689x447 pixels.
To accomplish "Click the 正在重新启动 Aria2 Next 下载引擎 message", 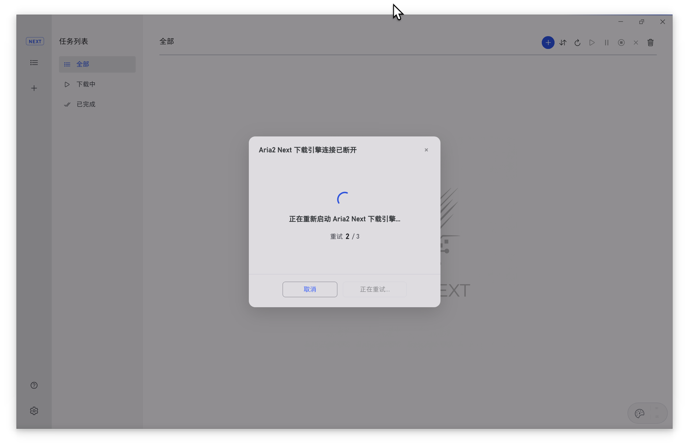I will pos(345,219).
